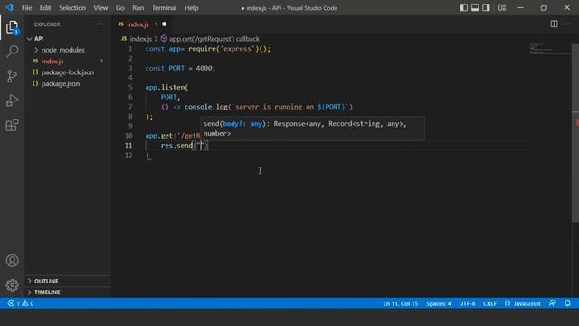
Task: Open the Extensions view
Action: [12, 125]
